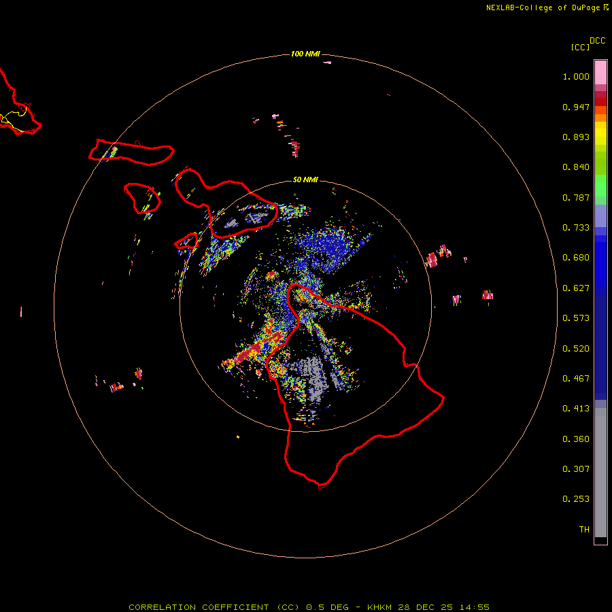Click the 0.840 scale value
The width and height of the screenshot is (612, 612).
click(x=576, y=167)
